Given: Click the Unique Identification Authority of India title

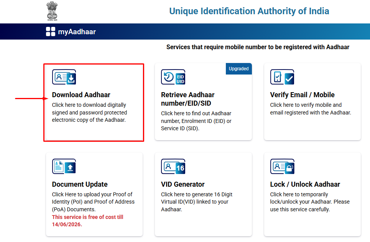Looking at the screenshot, I should (x=249, y=11).
